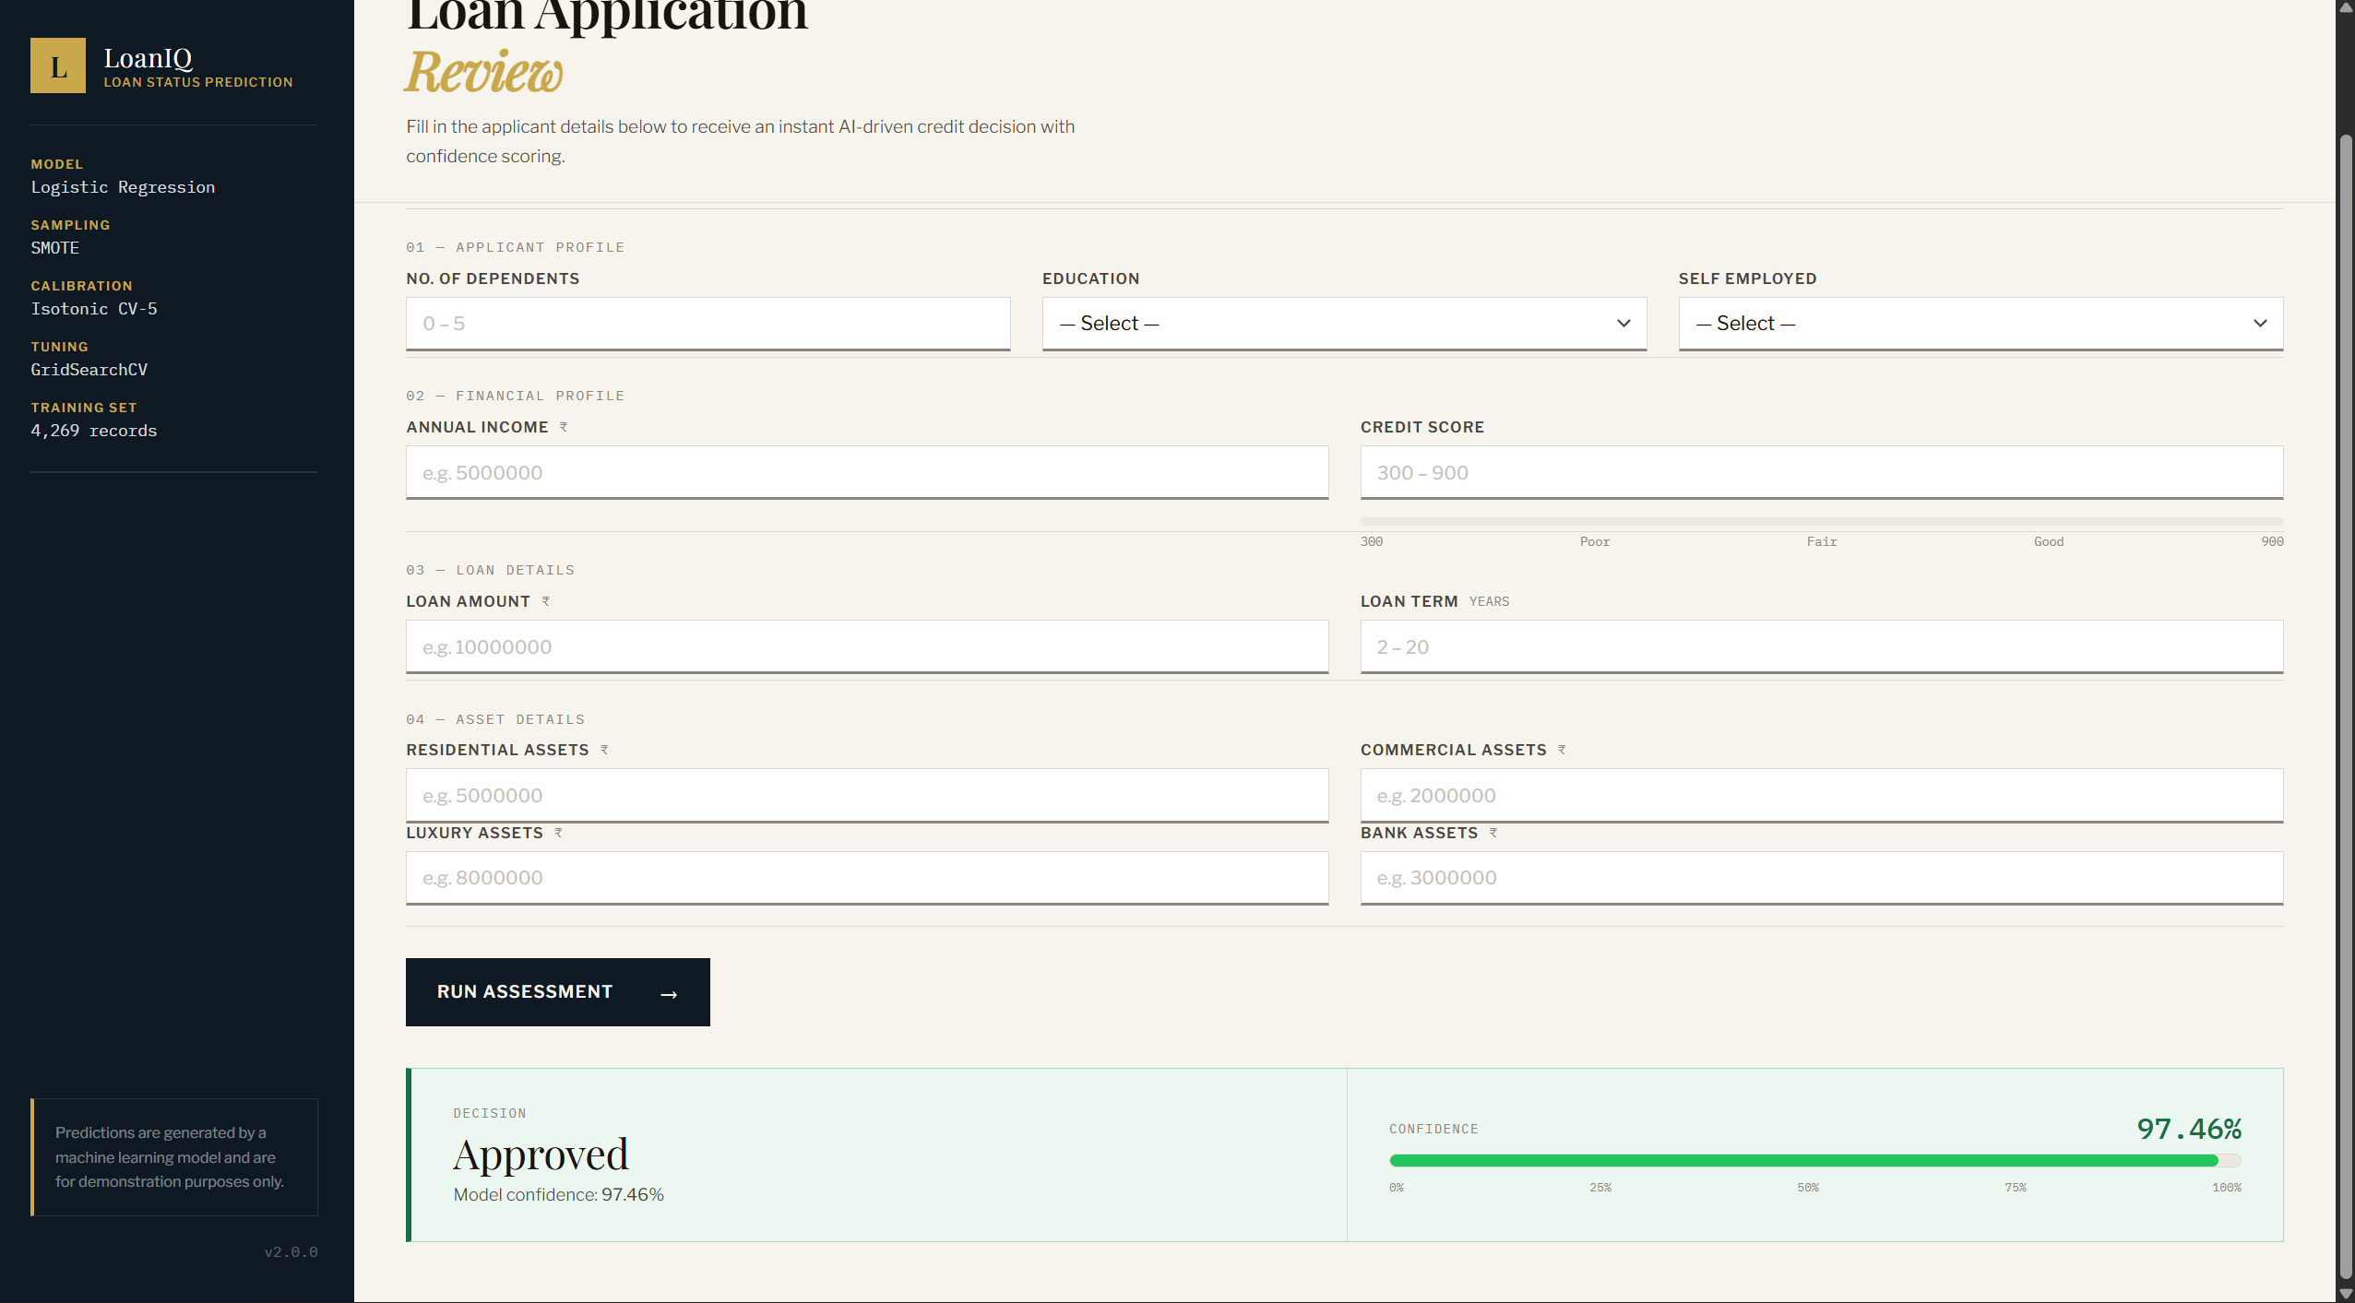Click the credit score range bar
2355x1303 pixels.
[1822, 522]
